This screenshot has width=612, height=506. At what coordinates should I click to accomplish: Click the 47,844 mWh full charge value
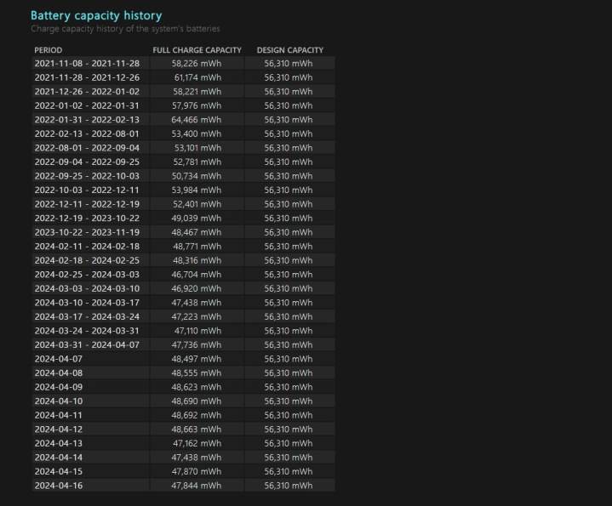[197, 485]
